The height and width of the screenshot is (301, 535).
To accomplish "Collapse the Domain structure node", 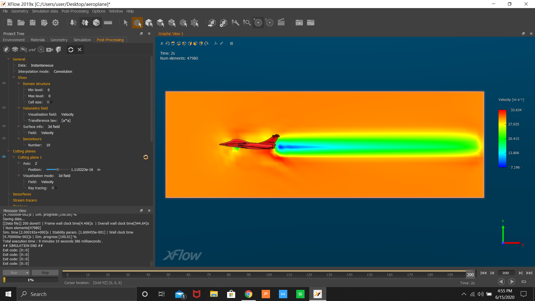I will coord(19,84).
